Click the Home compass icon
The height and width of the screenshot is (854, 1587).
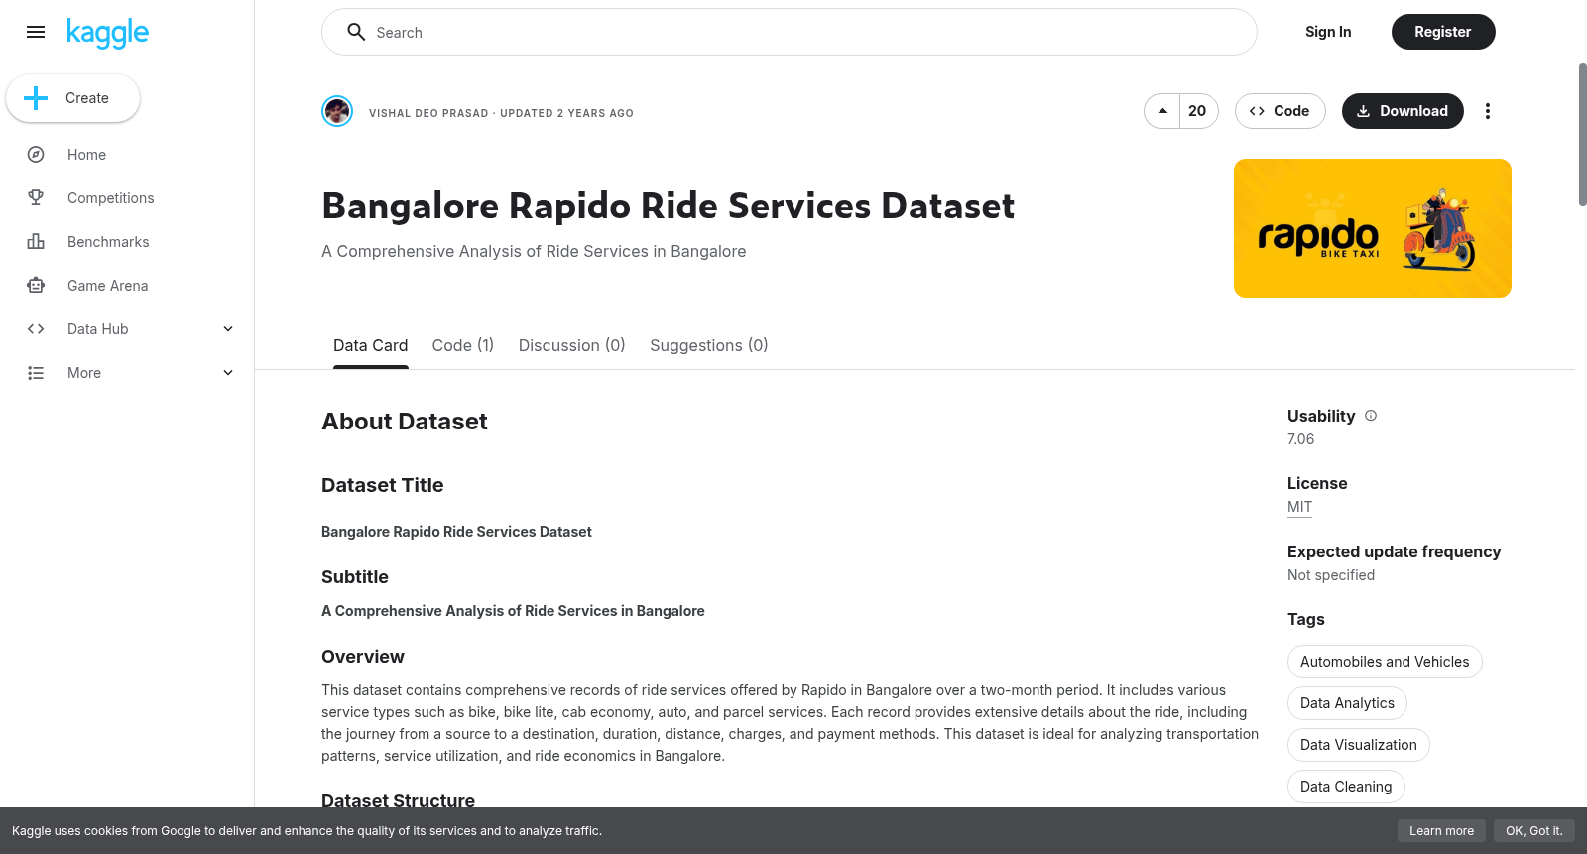36,155
